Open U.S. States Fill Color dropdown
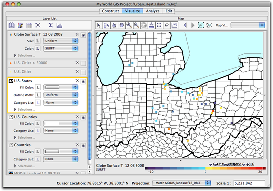The height and width of the screenshot is (191, 273). (61, 87)
